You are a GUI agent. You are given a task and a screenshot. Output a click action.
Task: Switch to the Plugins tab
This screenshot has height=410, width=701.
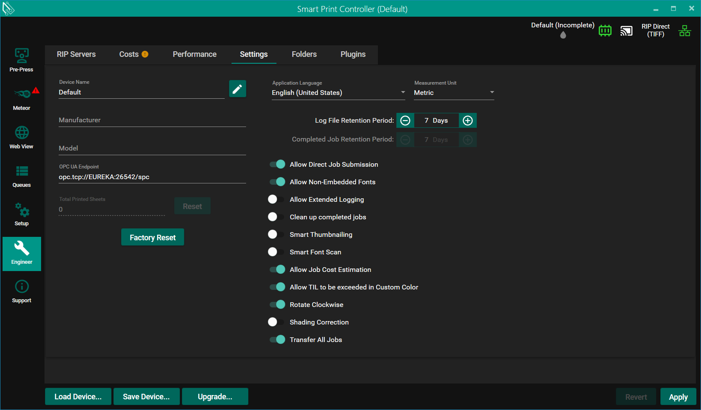(353, 54)
